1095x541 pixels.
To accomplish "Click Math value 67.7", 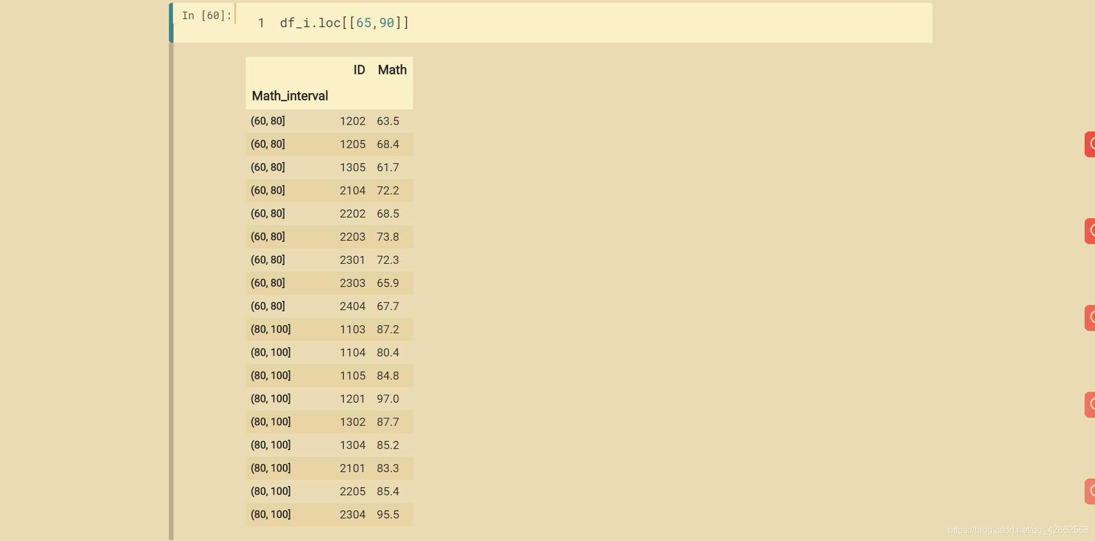I will pos(388,306).
